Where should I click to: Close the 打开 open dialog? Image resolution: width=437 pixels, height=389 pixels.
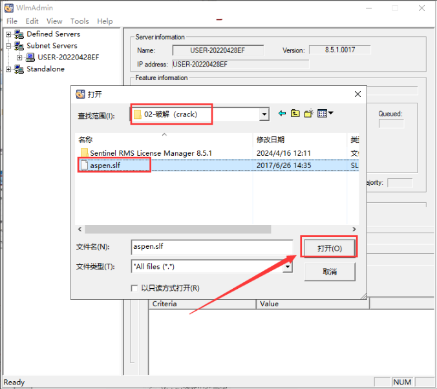point(357,94)
